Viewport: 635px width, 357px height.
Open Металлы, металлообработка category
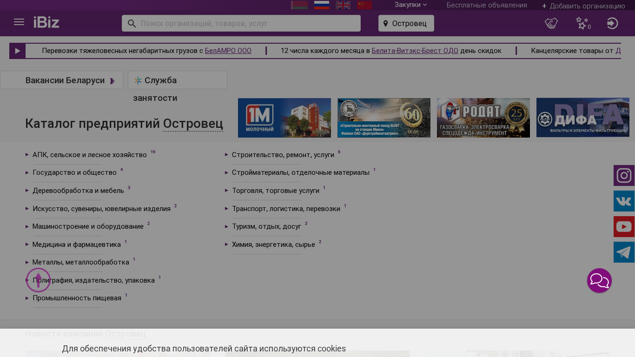click(81, 262)
